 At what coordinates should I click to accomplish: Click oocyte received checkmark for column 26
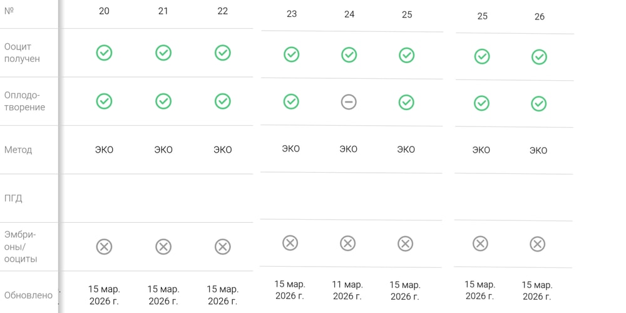[x=540, y=57]
